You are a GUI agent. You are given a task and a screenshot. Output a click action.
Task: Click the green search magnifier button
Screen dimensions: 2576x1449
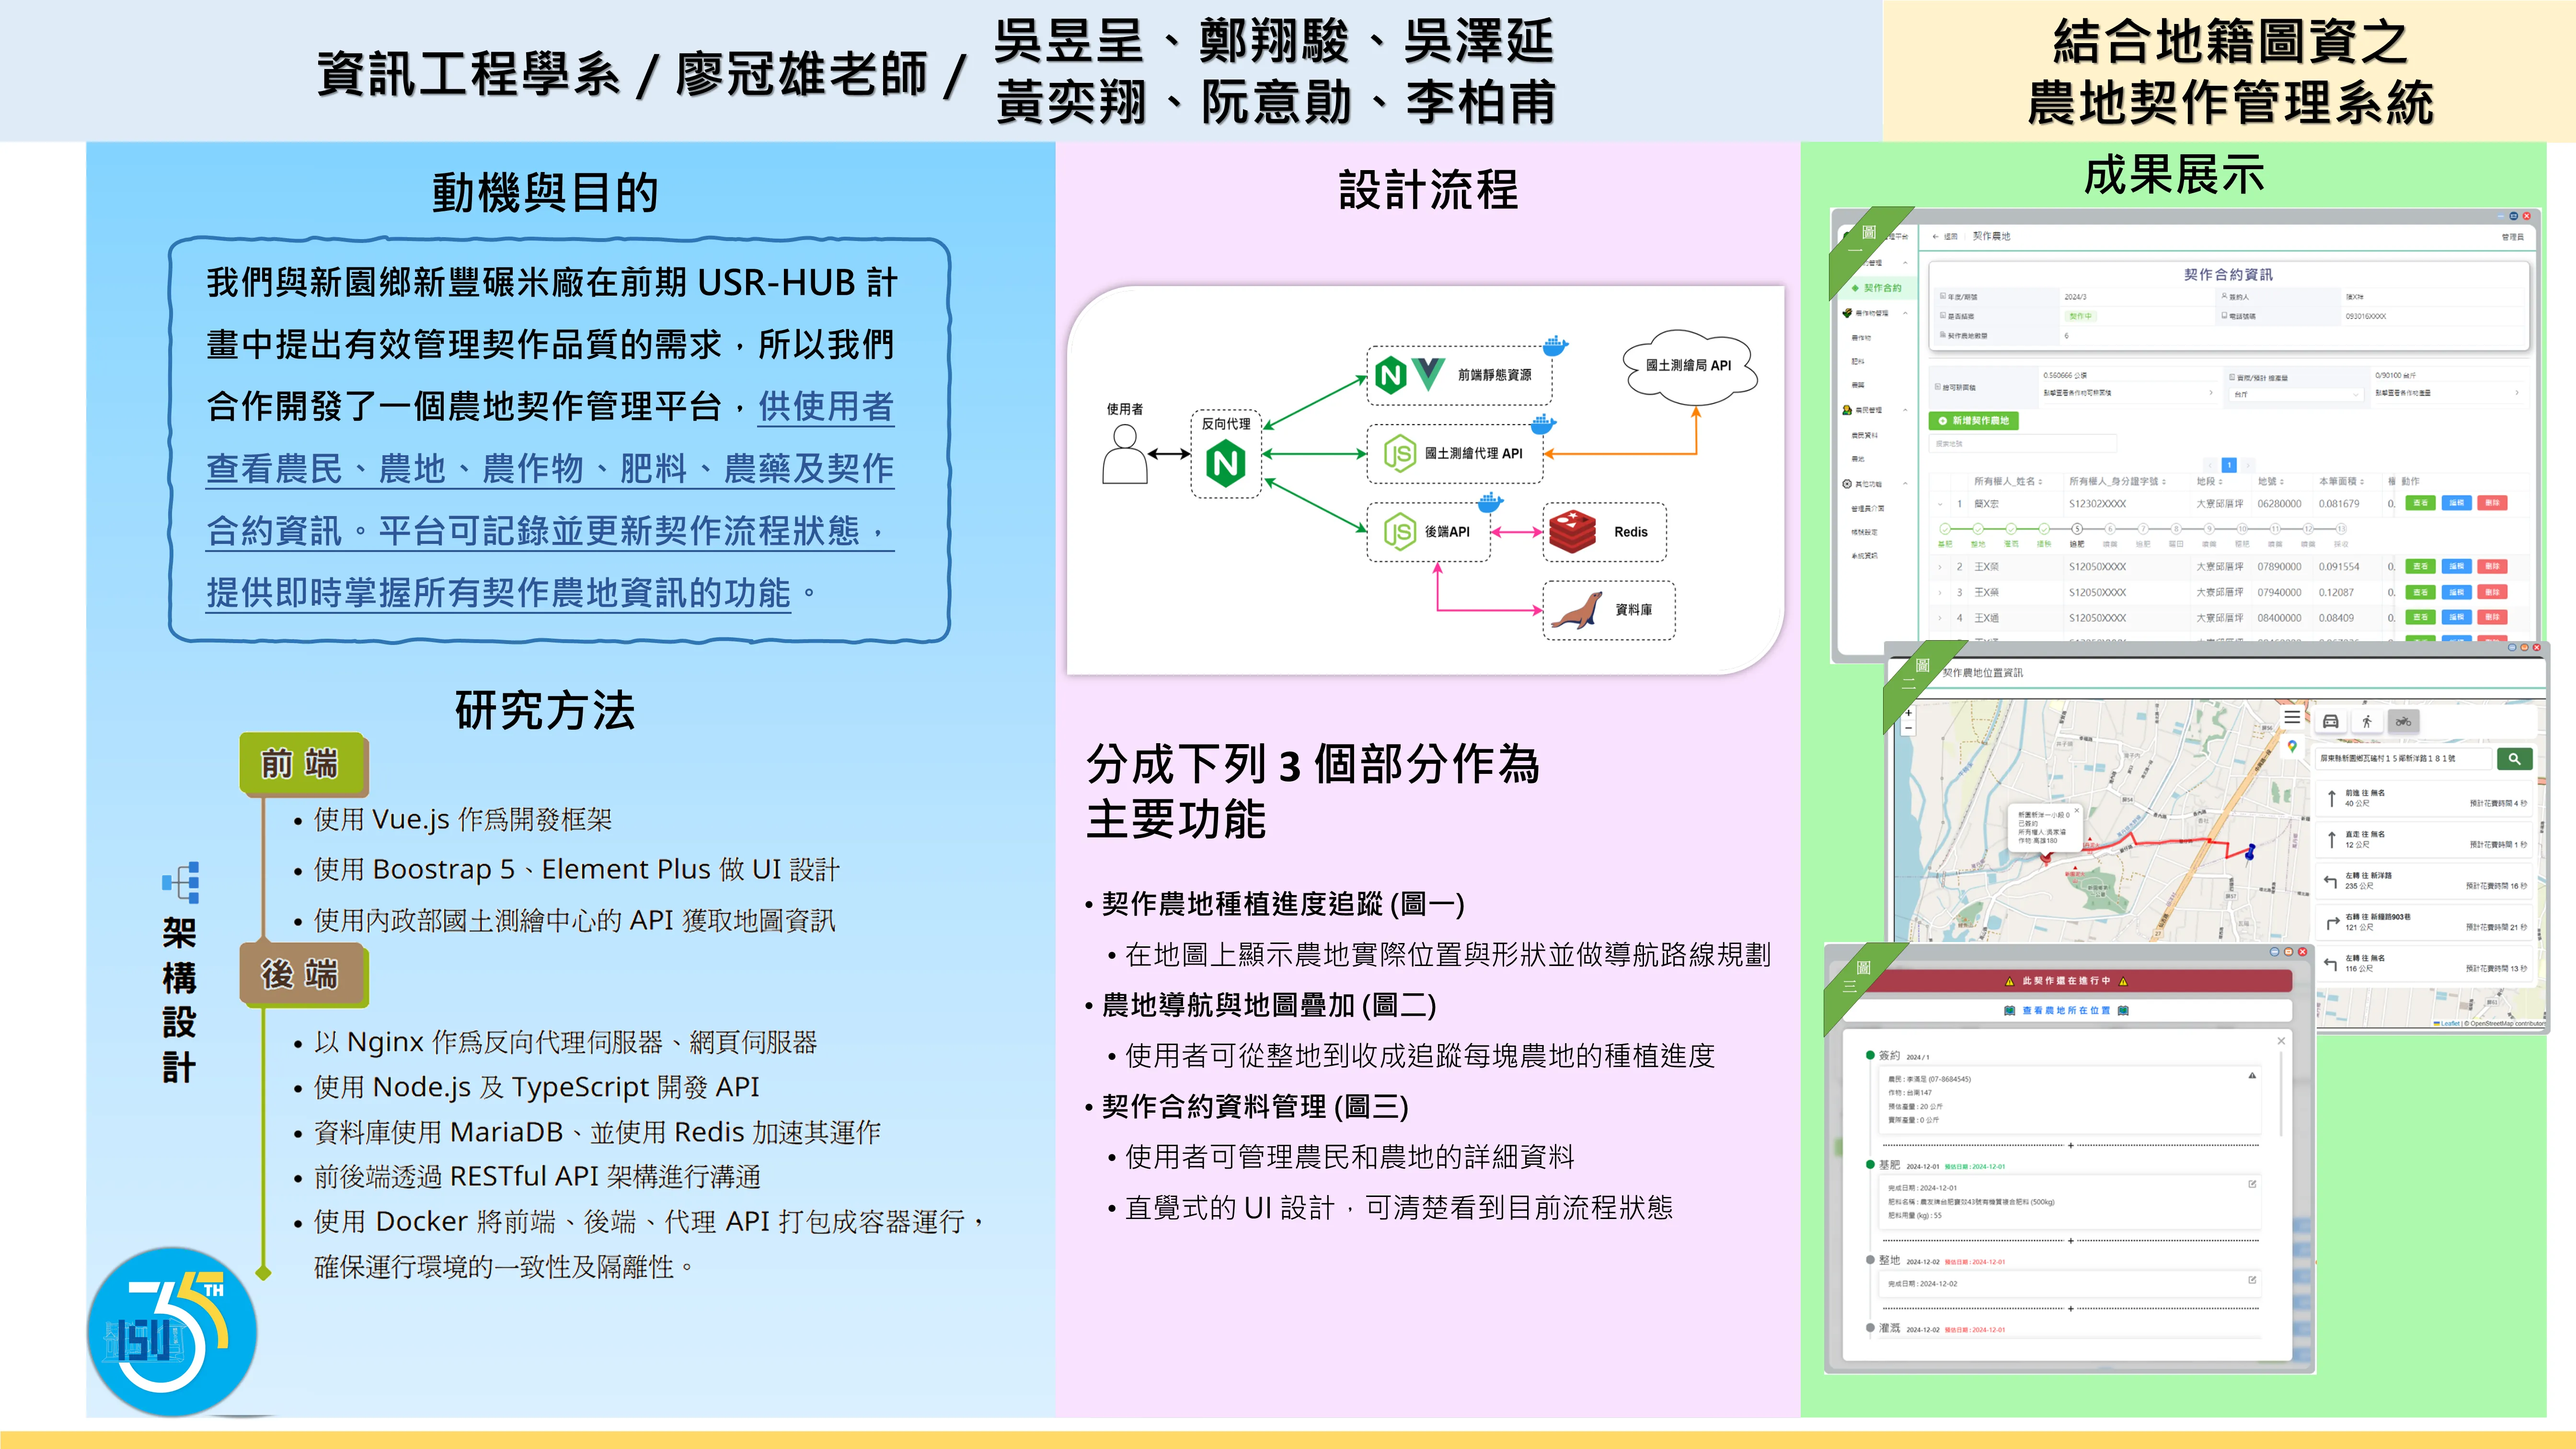coord(2514,759)
